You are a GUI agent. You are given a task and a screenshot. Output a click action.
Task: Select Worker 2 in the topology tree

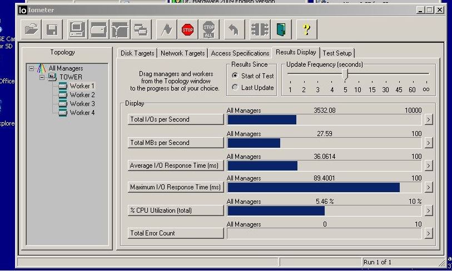tap(82, 95)
